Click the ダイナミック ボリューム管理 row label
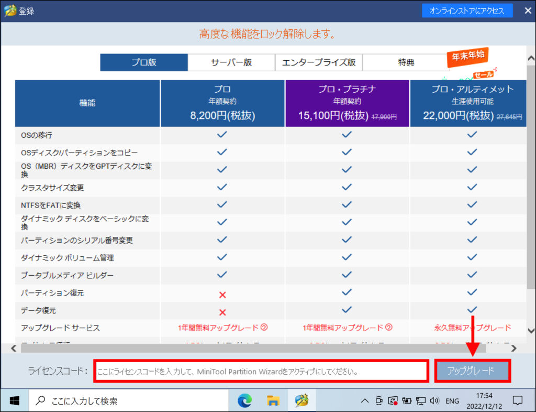536x412 pixels. pos(68,258)
